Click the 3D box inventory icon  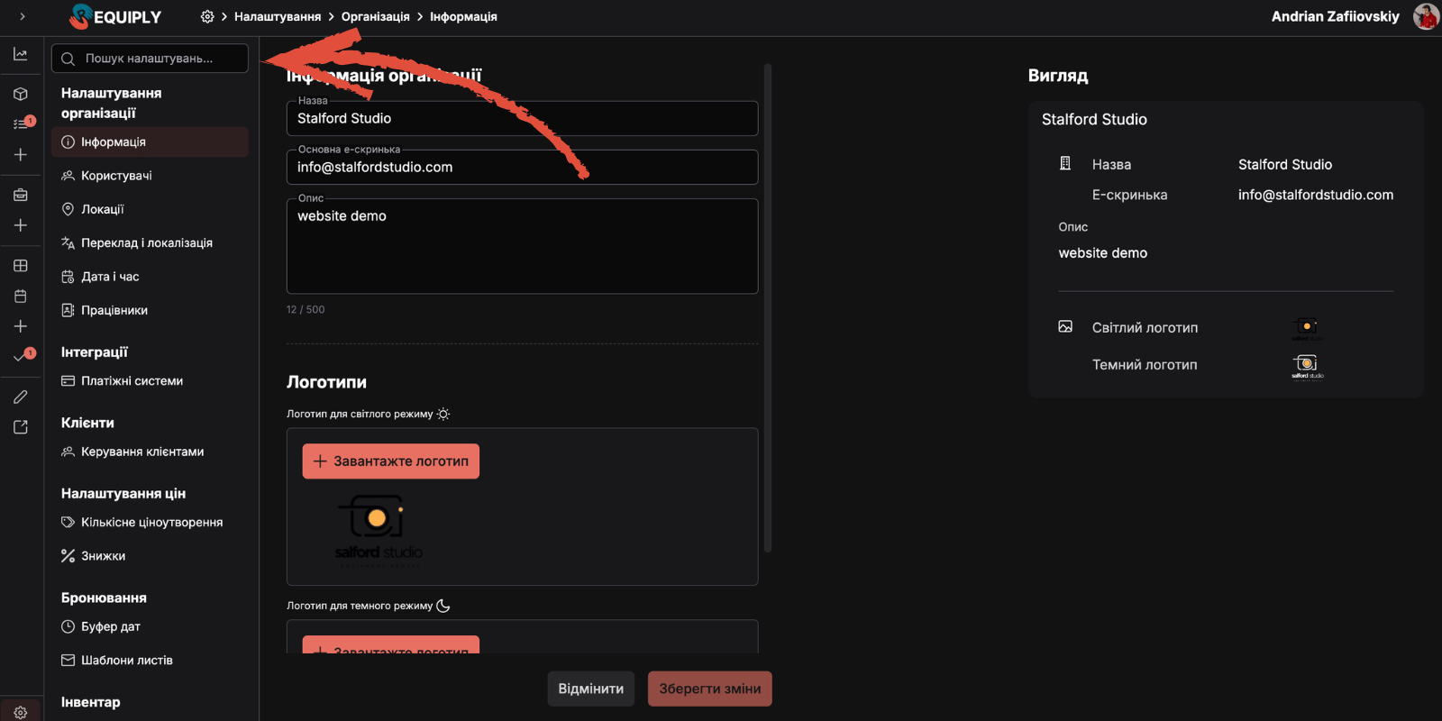click(x=21, y=94)
